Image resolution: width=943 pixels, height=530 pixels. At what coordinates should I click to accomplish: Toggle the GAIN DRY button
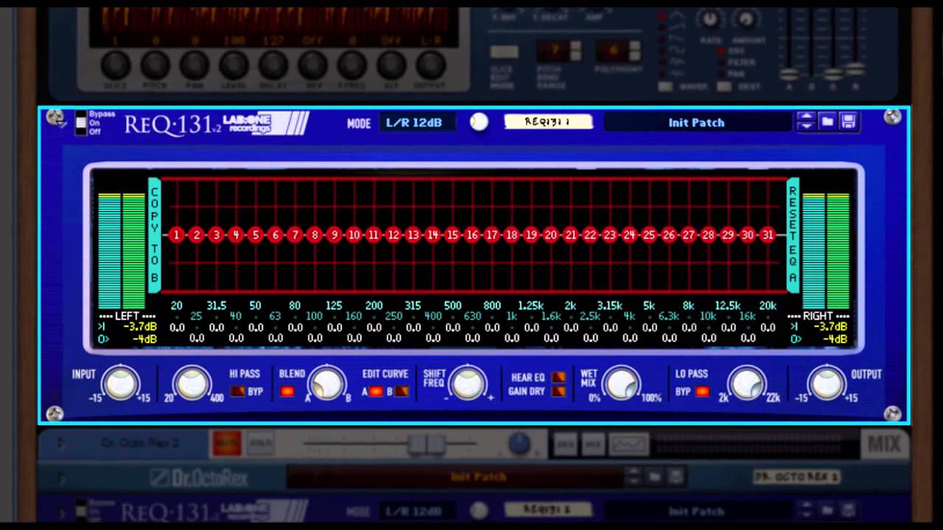coord(559,392)
